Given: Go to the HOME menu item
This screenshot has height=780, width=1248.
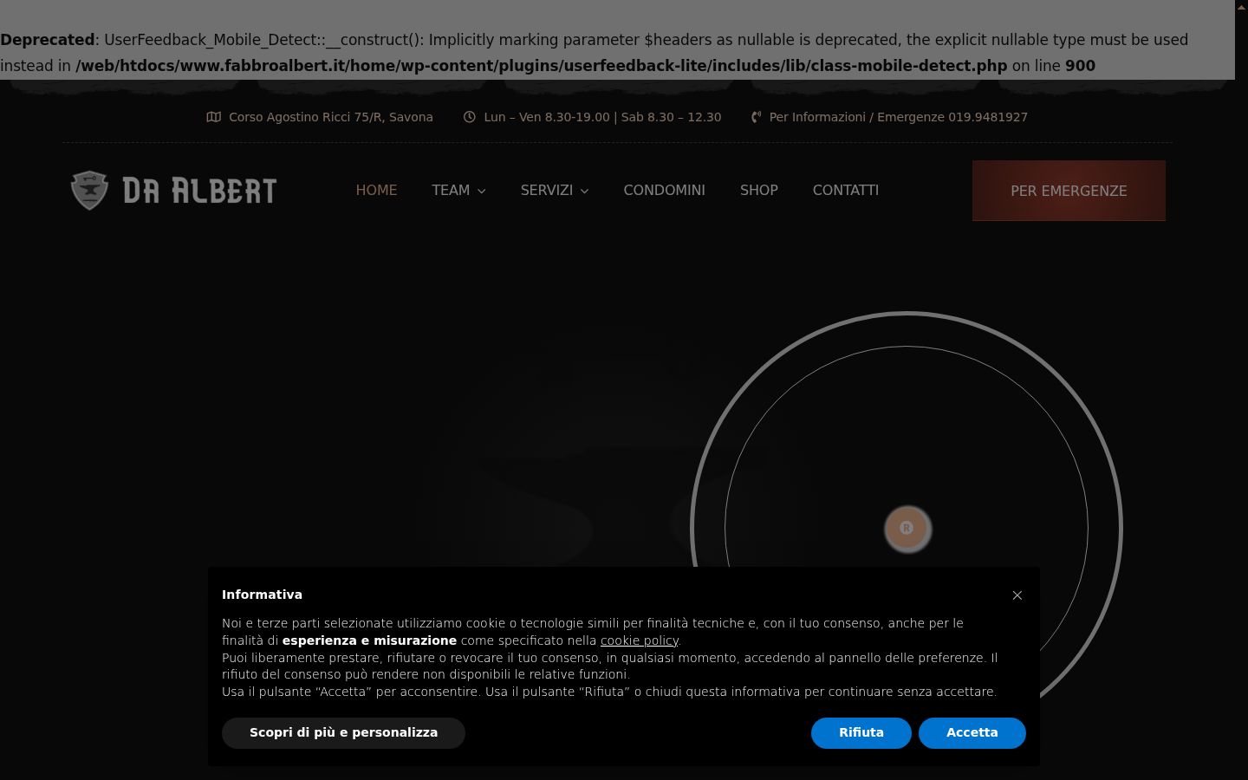Looking at the screenshot, I should (x=376, y=190).
